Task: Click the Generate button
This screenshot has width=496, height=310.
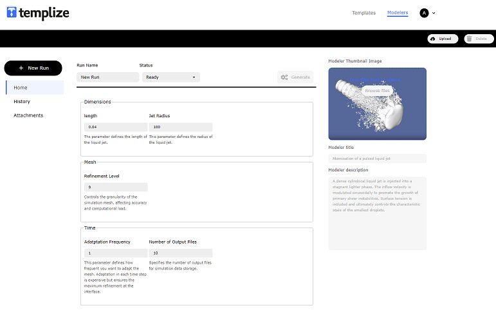Action: coord(295,77)
